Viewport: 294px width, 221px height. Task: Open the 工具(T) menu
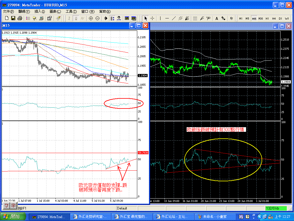[x=71, y=12]
